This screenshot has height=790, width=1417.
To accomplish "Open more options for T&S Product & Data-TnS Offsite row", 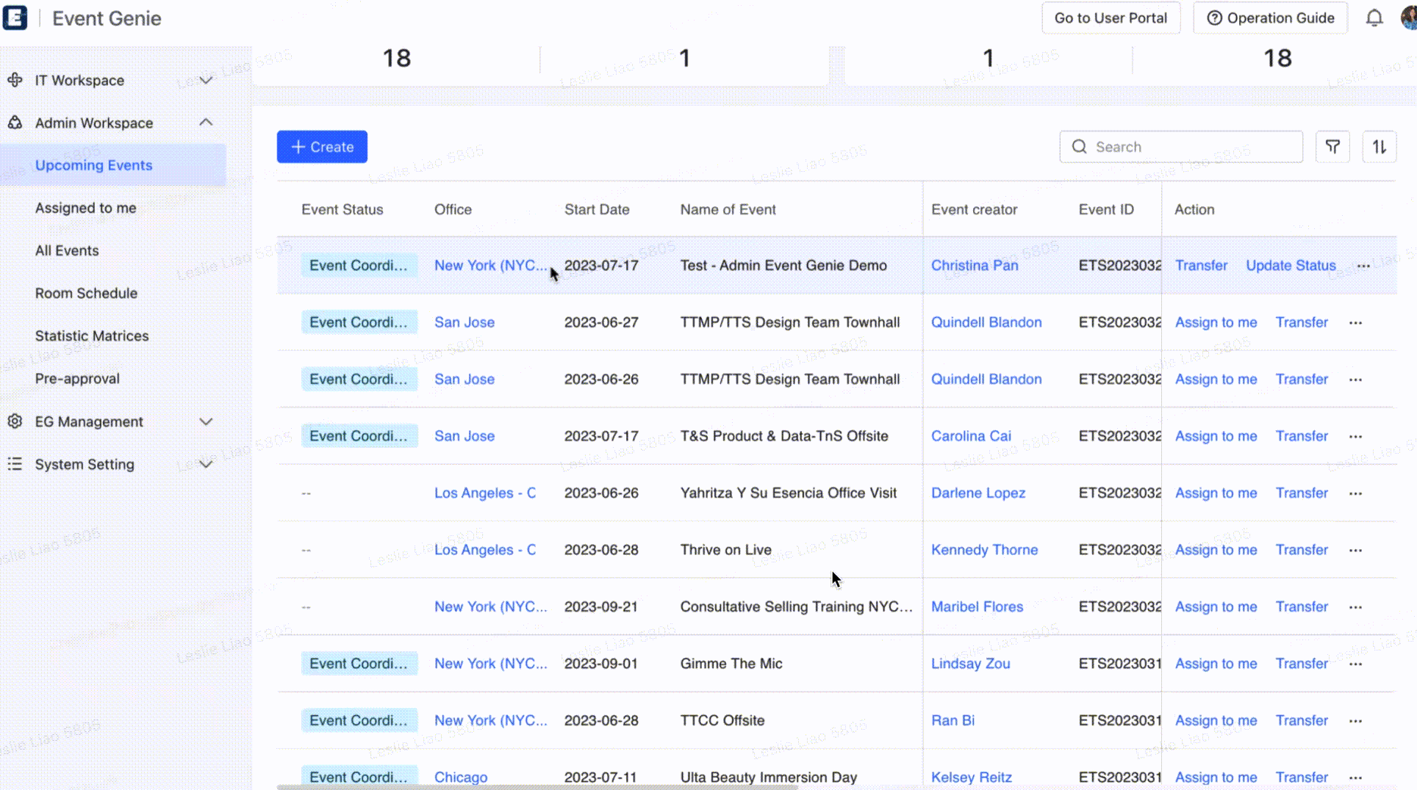I will pyautogui.click(x=1355, y=436).
